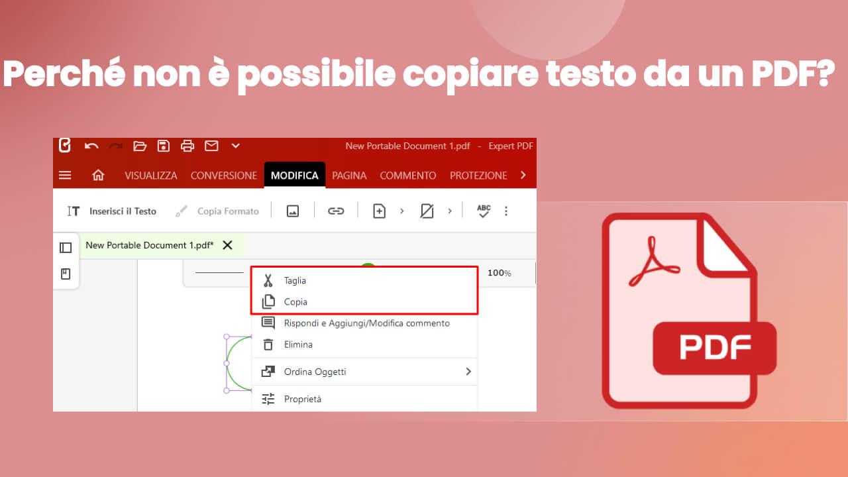Screen dimensions: 848x477
Task: Open the bookmarks panel icon
Action: pyautogui.click(x=66, y=274)
